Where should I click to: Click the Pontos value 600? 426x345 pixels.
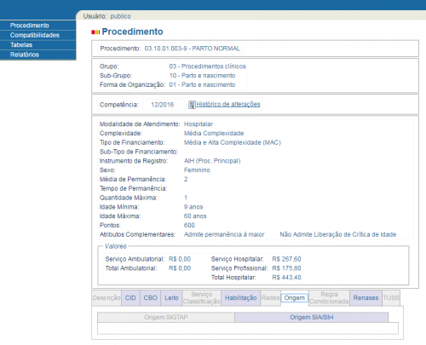(189, 226)
